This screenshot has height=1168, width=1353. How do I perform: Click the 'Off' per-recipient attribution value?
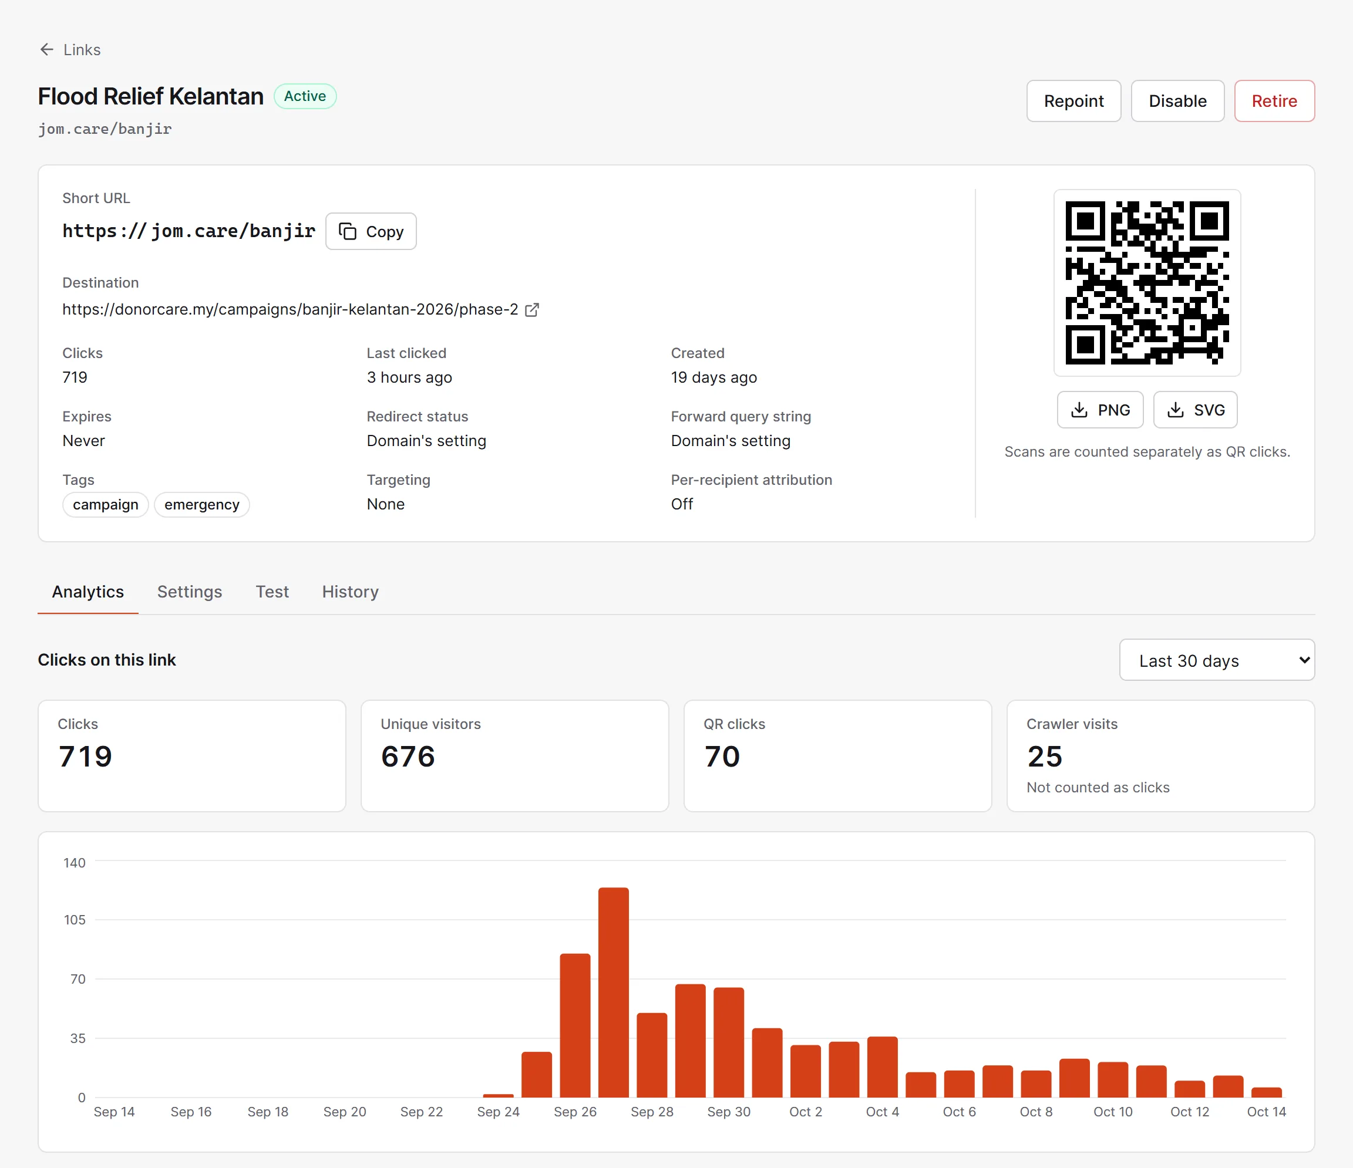click(x=682, y=504)
